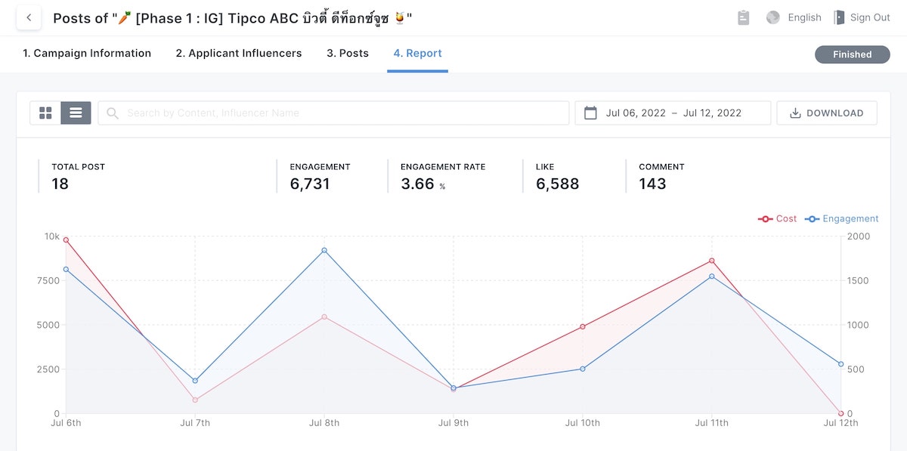The height and width of the screenshot is (451, 907).
Task: Click the Jul 12th Cost point at zero
Action: [840, 413]
